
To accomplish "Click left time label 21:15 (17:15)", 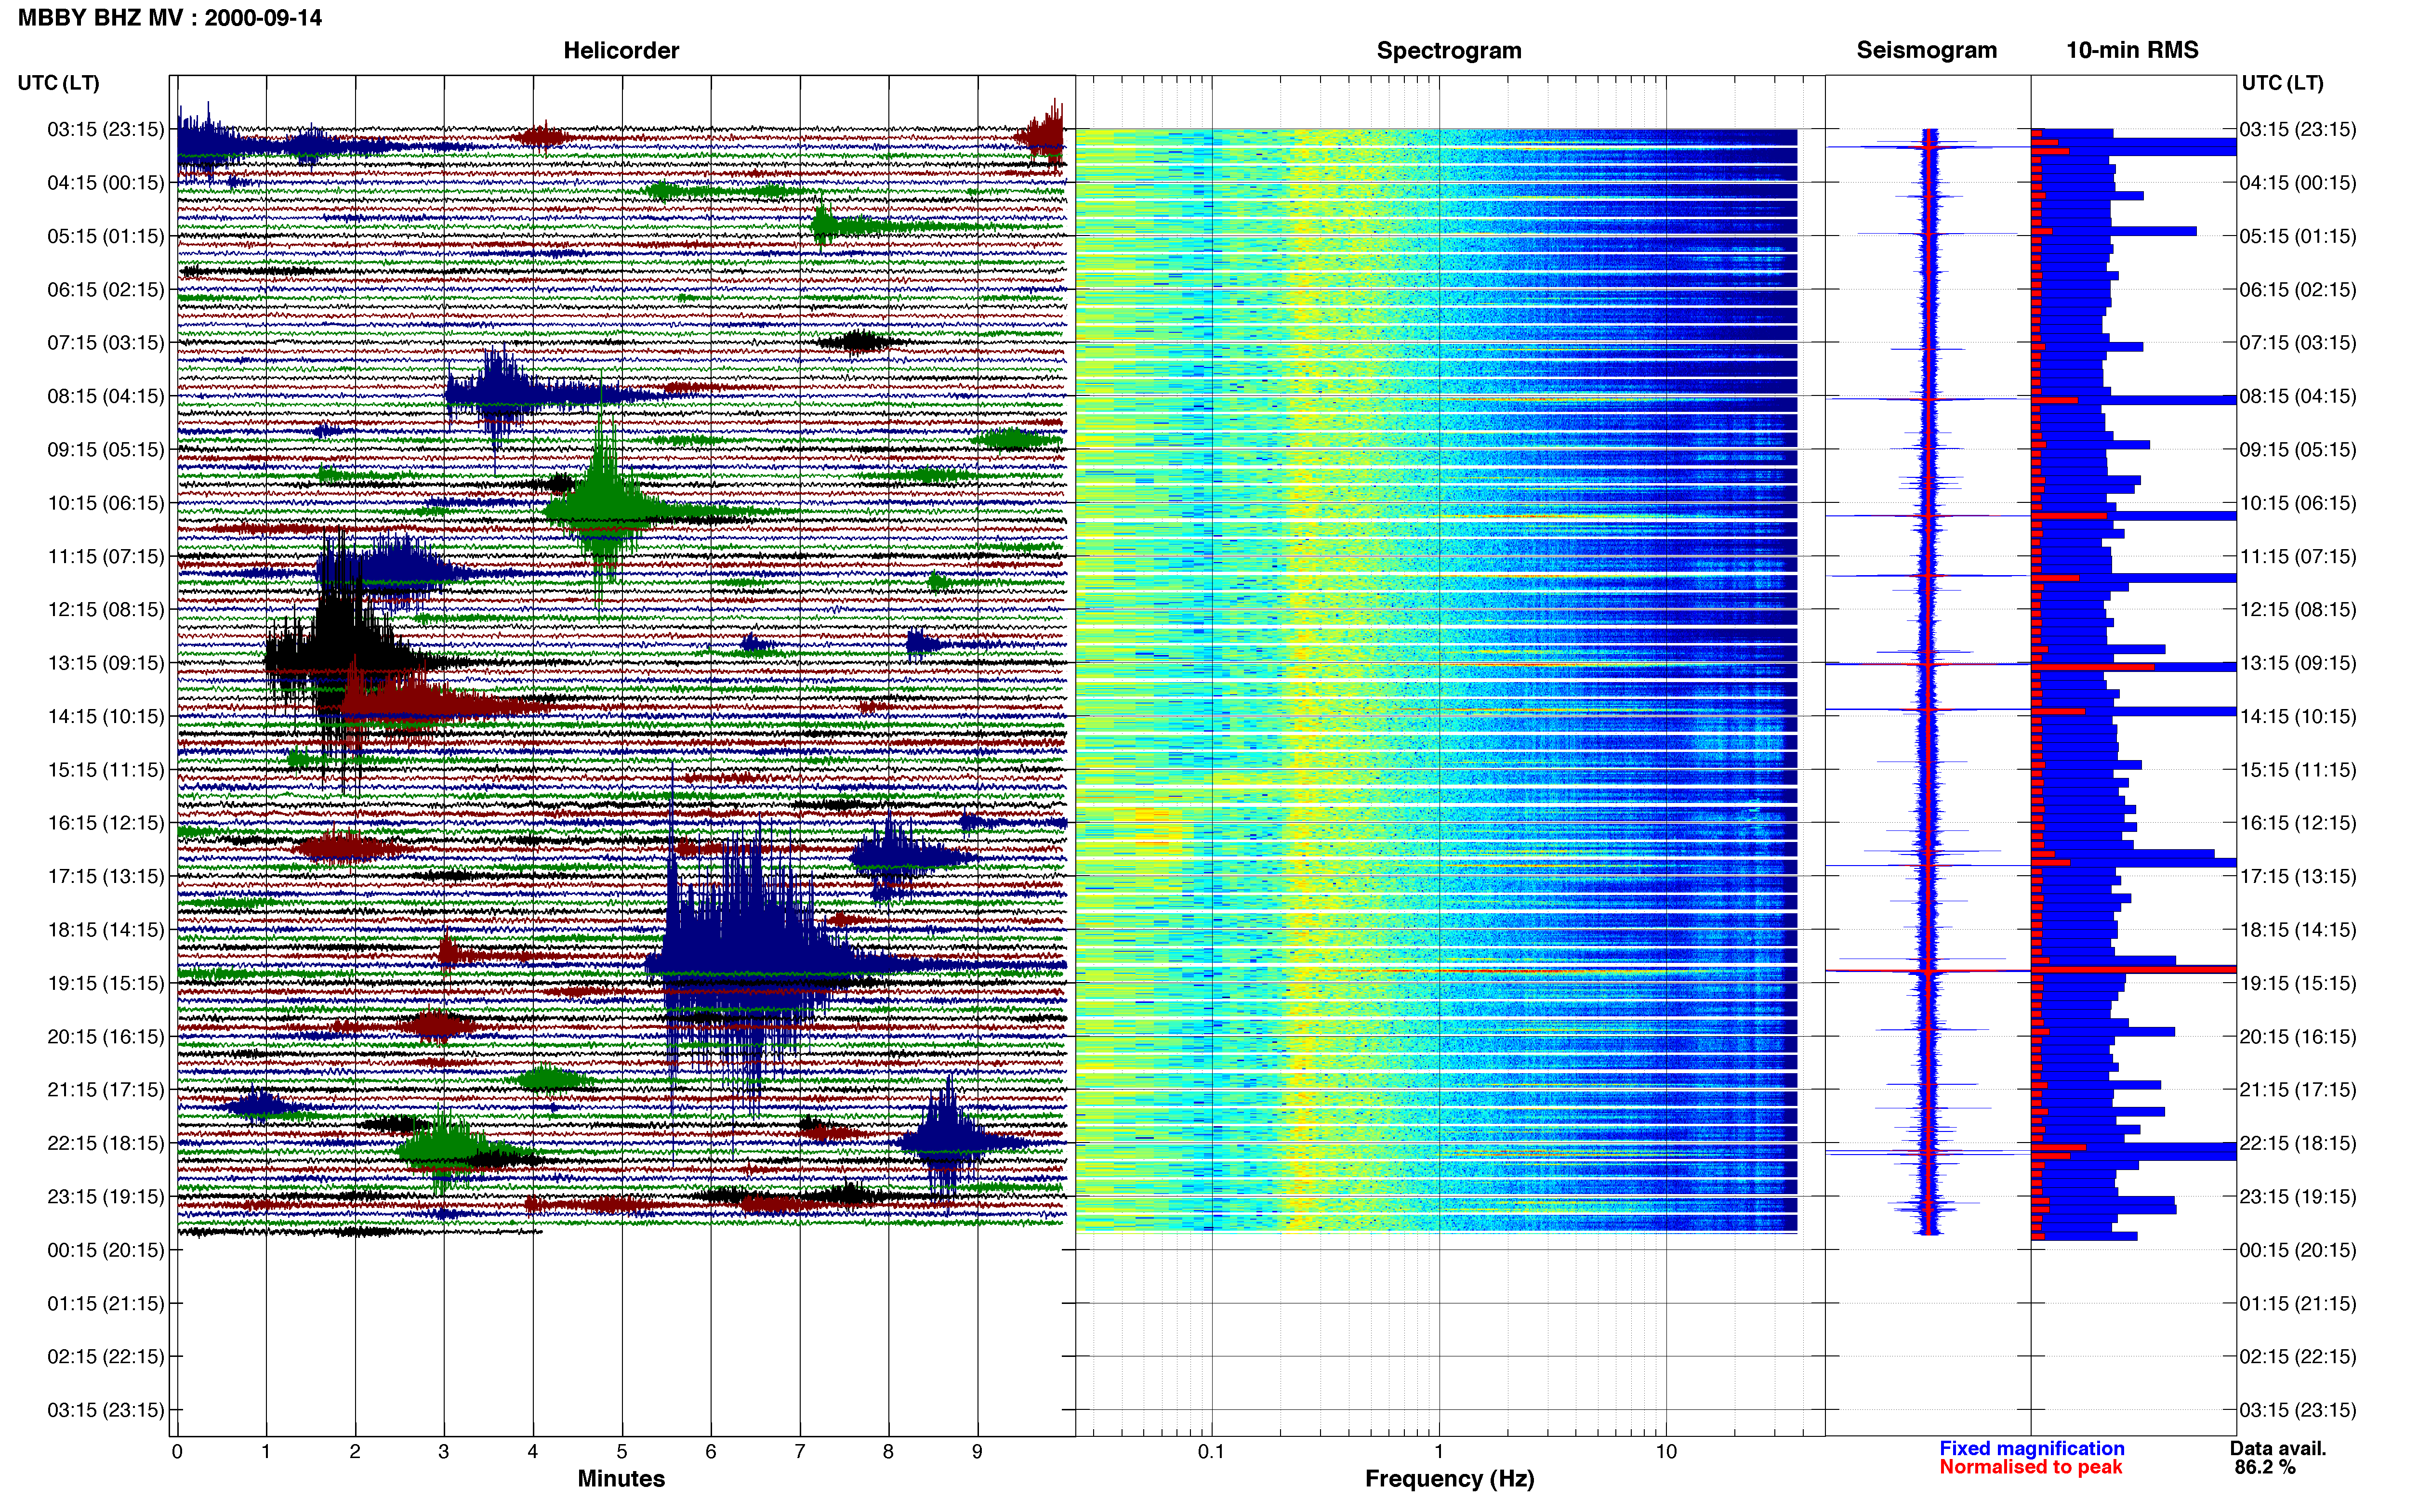I will 105,1089.
